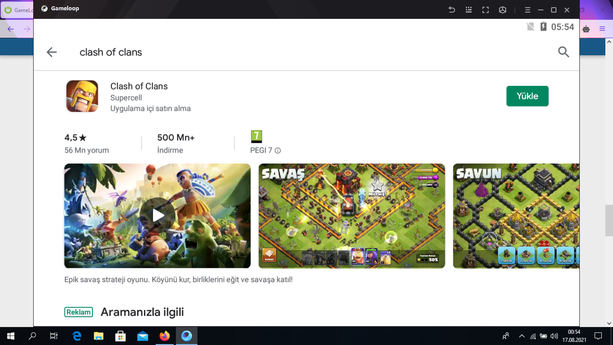Open the Windows Start menu
The image size is (613, 345).
click(x=11, y=336)
